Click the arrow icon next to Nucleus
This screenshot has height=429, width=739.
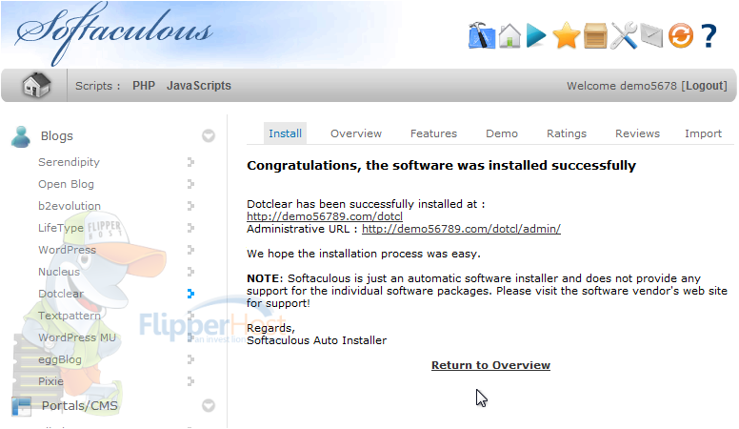pos(190,272)
